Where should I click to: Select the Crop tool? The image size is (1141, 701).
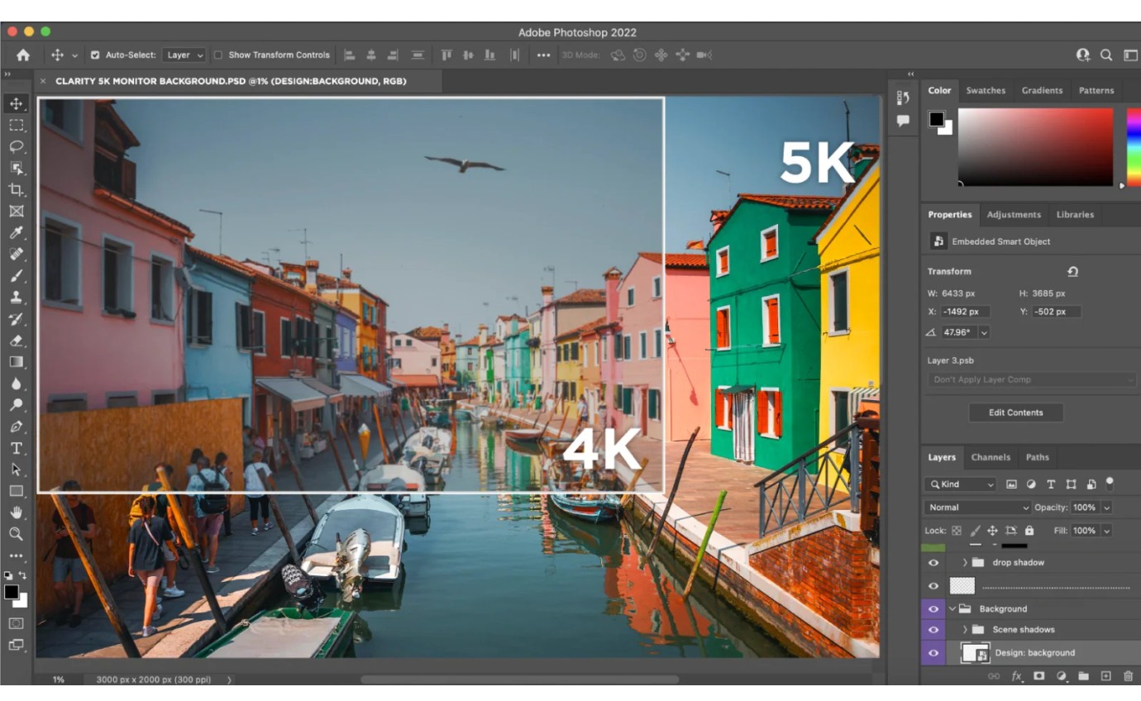tap(17, 188)
